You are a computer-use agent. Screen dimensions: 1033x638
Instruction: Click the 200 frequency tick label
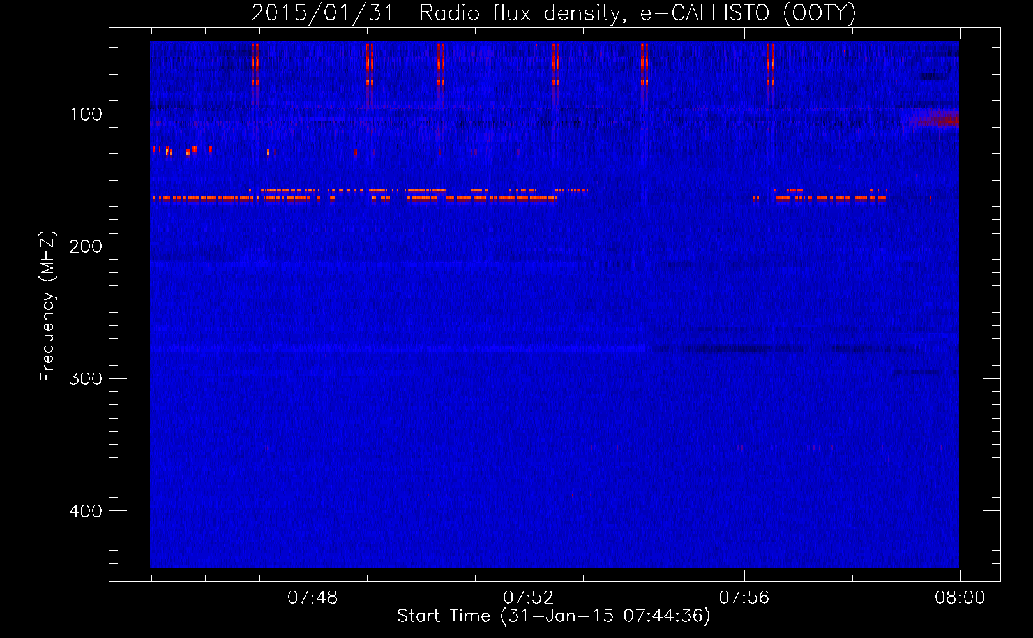point(86,246)
